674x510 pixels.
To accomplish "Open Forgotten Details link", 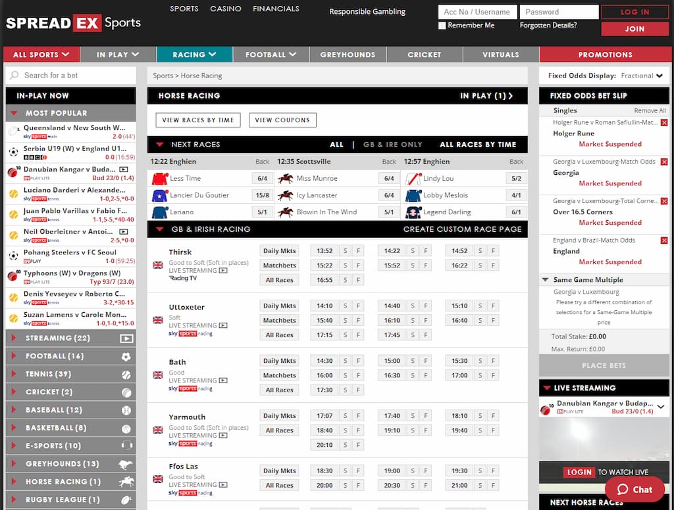I will point(548,26).
